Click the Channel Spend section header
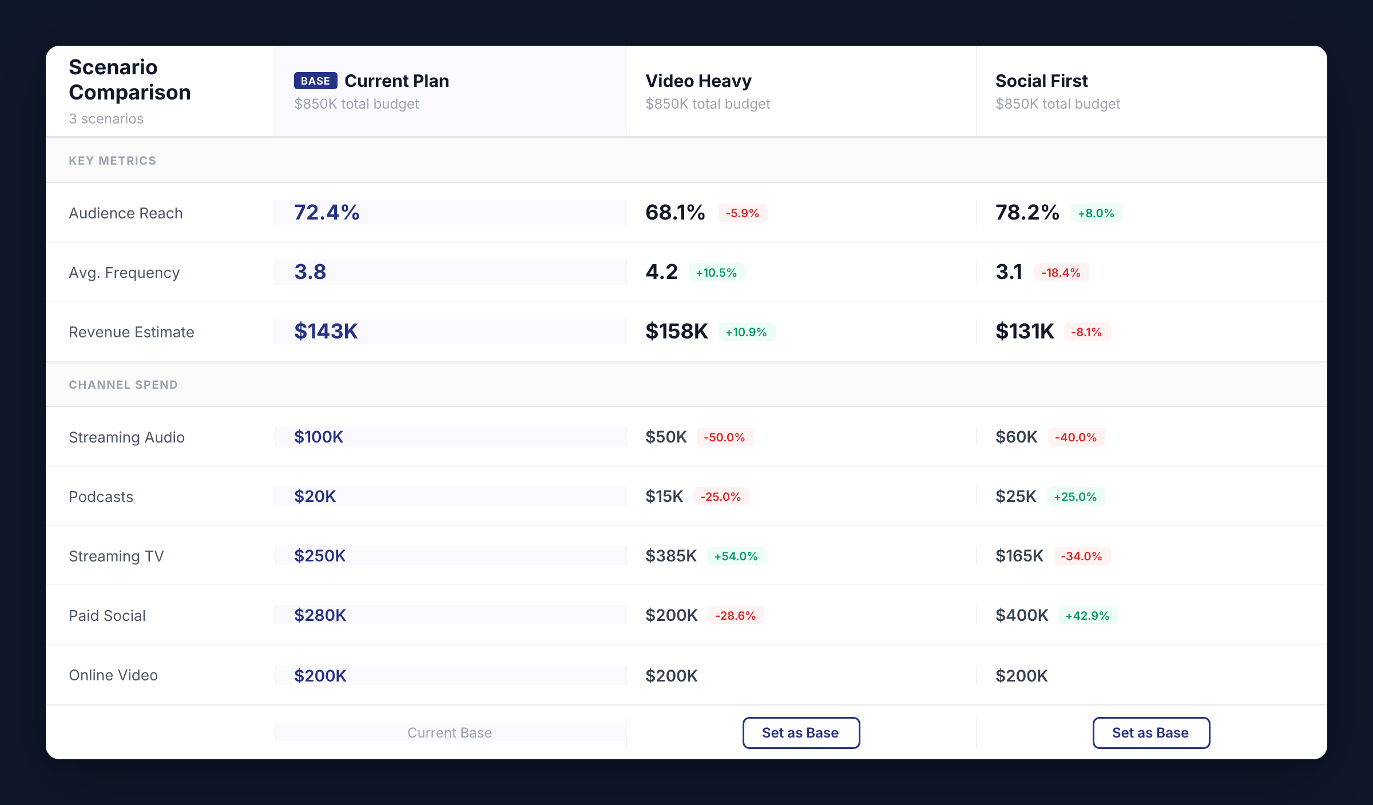 [x=123, y=385]
